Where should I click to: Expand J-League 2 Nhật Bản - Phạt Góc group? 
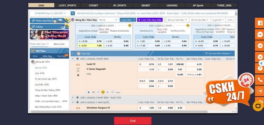point(73,97)
